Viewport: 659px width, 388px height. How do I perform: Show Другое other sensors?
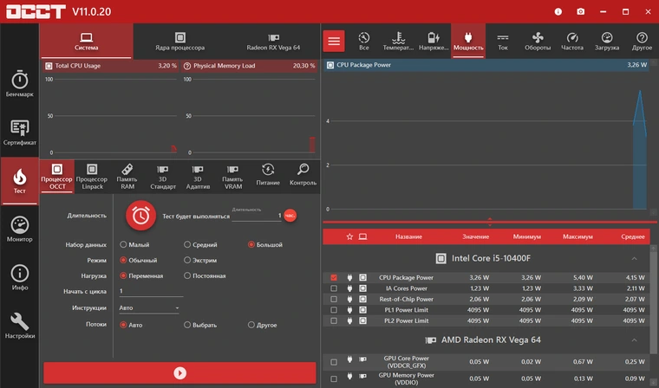(642, 42)
